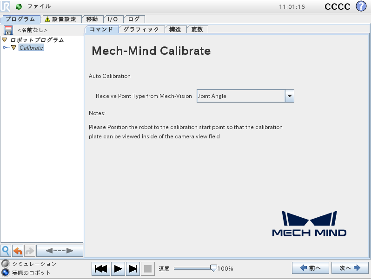Collapse the Calibrate node triangle
Image resolution: width=371 pixels, height=279 pixels.
click(x=14, y=47)
